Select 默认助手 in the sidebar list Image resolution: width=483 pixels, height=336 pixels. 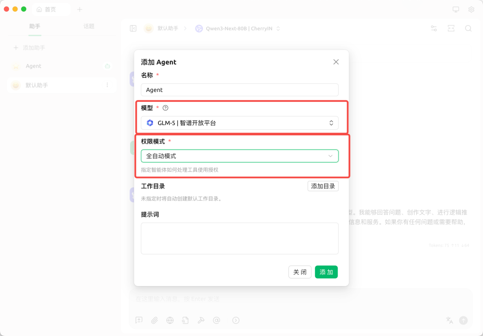[62, 85]
